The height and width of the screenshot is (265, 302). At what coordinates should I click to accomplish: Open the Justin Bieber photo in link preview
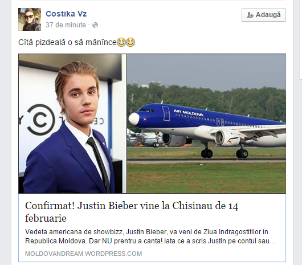pos(72,124)
